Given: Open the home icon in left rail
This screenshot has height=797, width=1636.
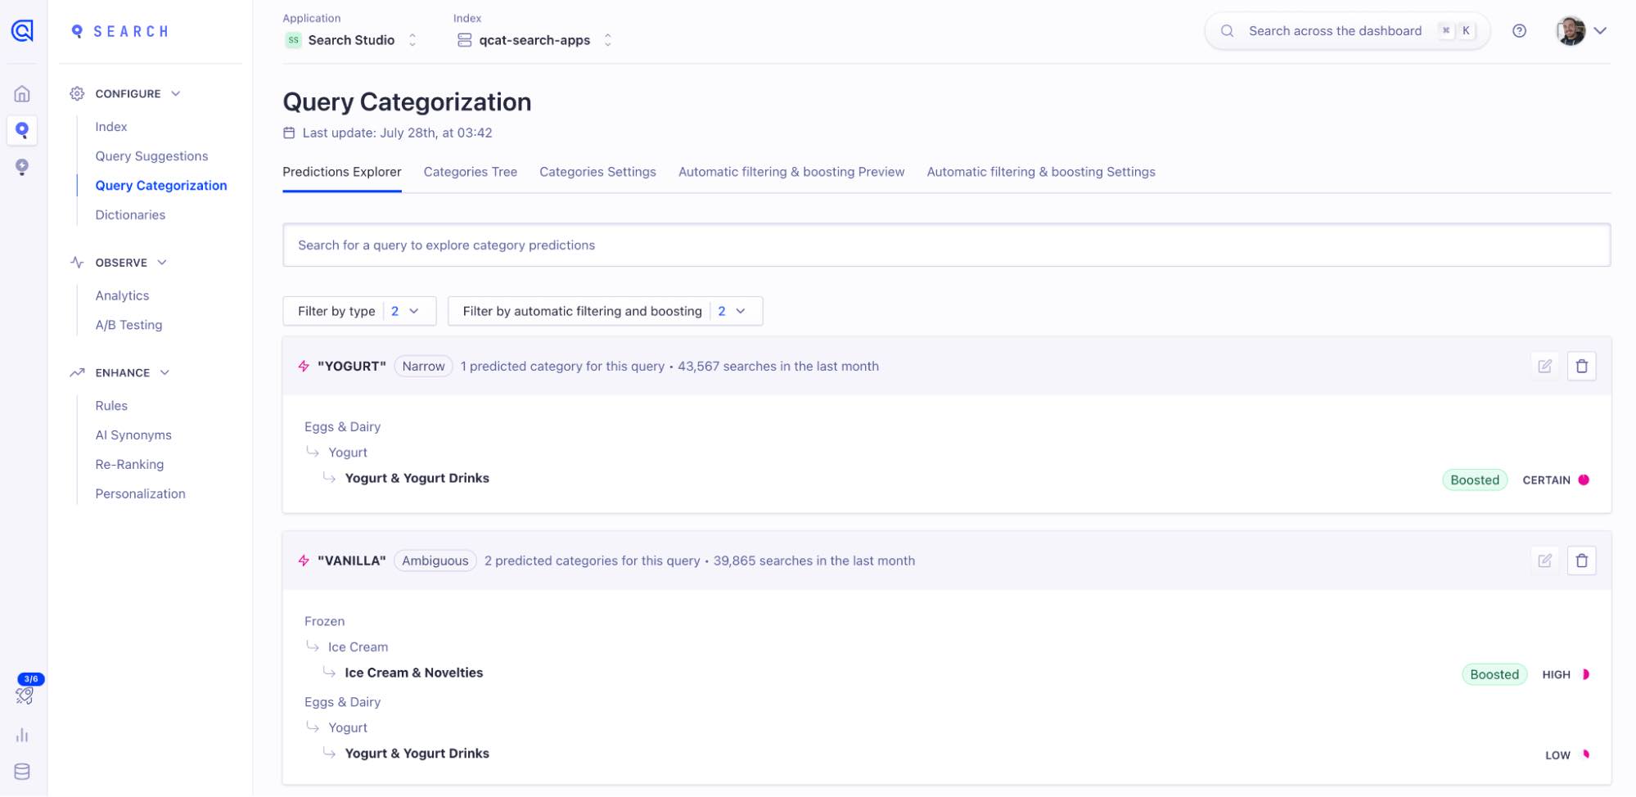Looking at the screenshot, I should (x=22, y=94).
